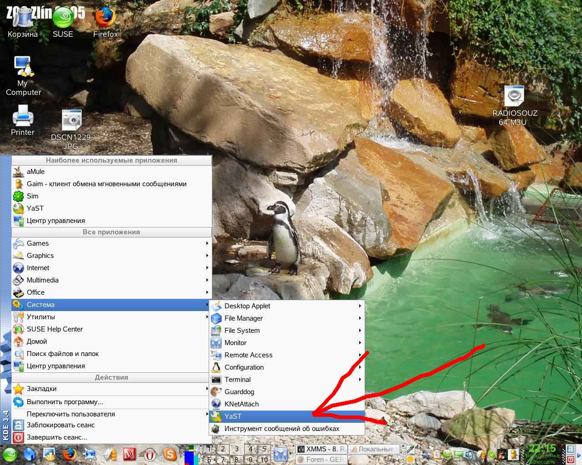Open the RADIOSOUZ64.M3U playlist file
This screenshot has width=582, height=465.
515,106
